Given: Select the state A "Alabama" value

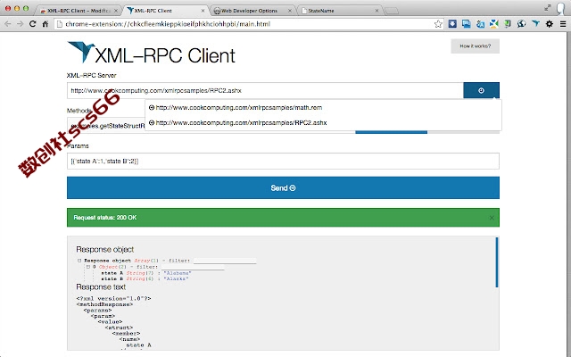Looking at the screenshot, I should pos(178,273).
